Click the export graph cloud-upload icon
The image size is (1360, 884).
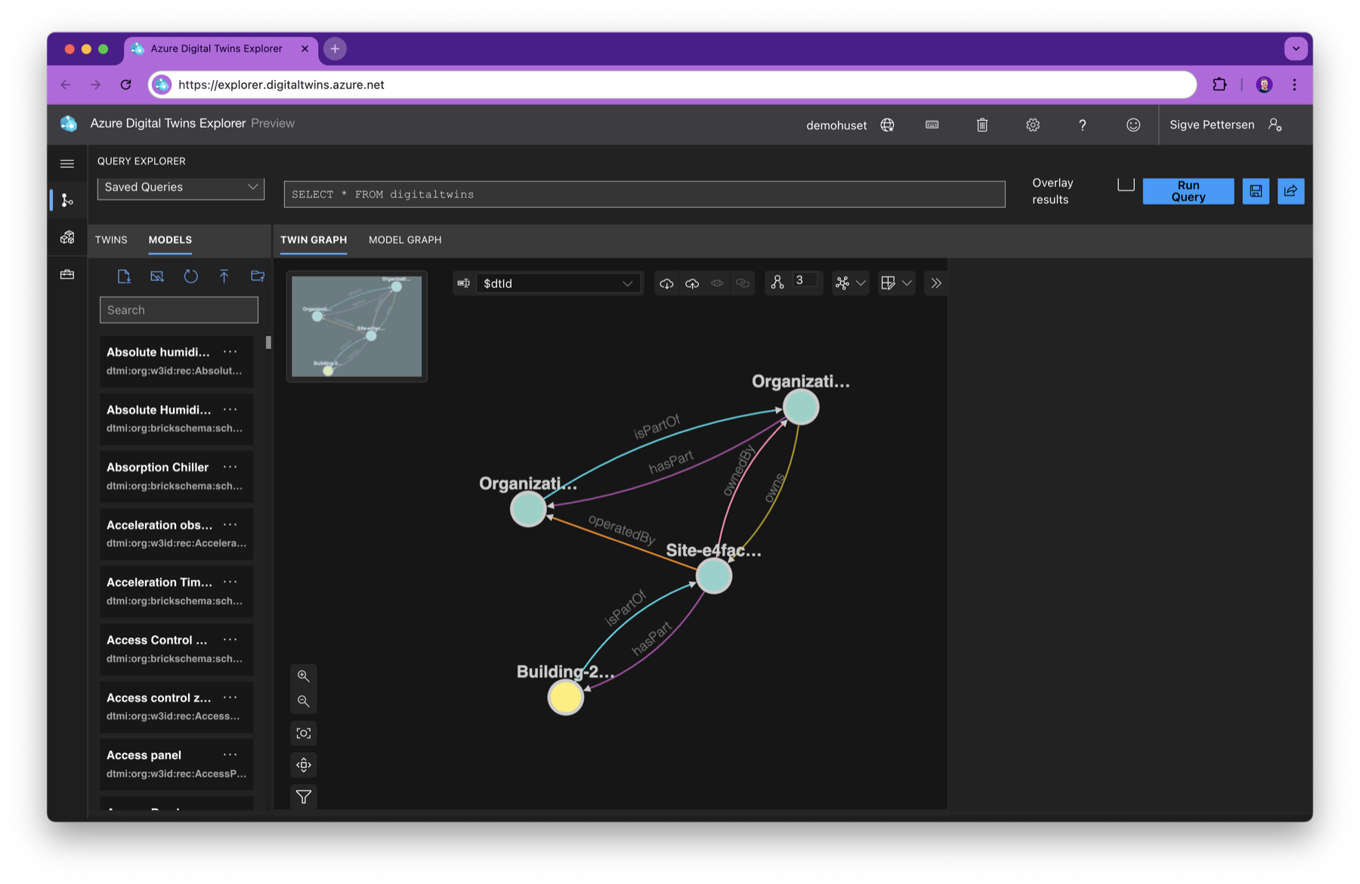(692, 283)
